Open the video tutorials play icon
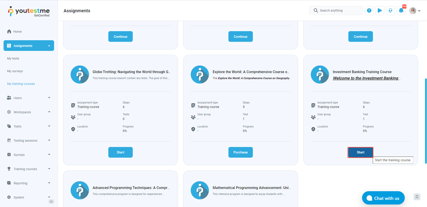 pos(380,10)
